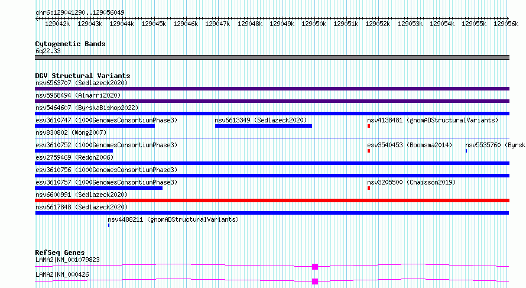Click the nsv6613349 blue bar

[264, 126]
